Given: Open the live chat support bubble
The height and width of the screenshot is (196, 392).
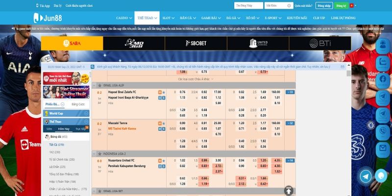Looking at the screenshot, I should (x=381, y=175).
